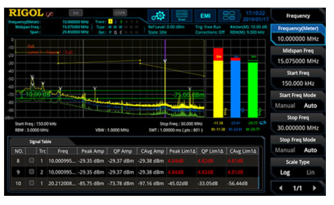
Task: Click the -73.78 dBm QP Amp cell
Action: tap(123, 183)
